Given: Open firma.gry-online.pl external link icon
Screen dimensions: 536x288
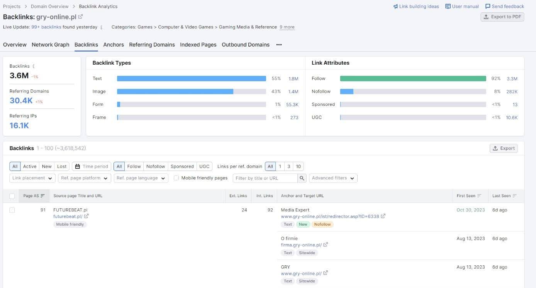Looking at the screenshot, I should point(326,245).
